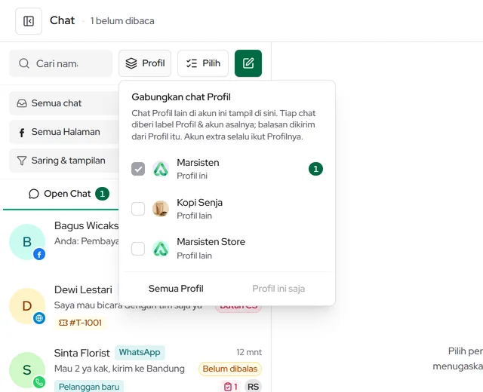Click the Marsisten unread count badge

315,169
